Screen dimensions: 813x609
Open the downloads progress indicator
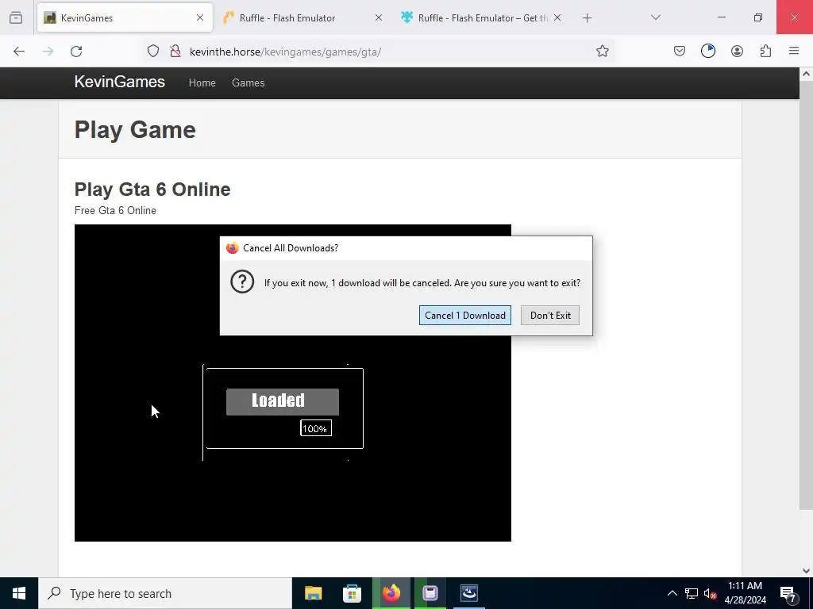pyautogui.click(x=707, y=51)
